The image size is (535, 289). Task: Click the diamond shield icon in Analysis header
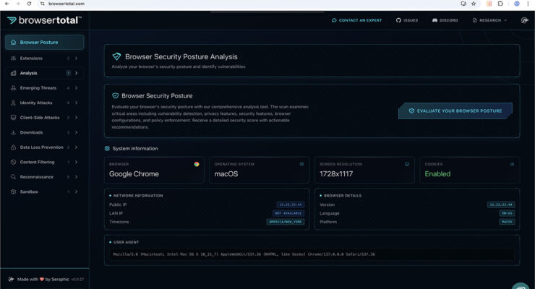point(116,56)
